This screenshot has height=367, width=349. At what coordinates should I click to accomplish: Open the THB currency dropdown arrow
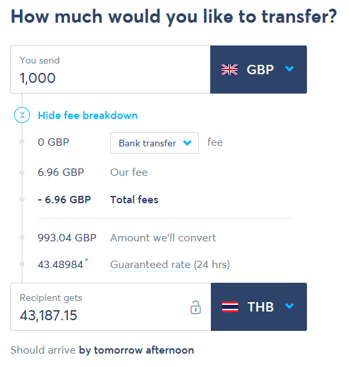click(x=290, y=306)
